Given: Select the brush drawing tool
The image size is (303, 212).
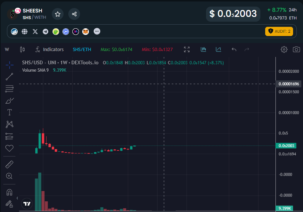Looking at the screenshot, I should [x=10, y=101].
